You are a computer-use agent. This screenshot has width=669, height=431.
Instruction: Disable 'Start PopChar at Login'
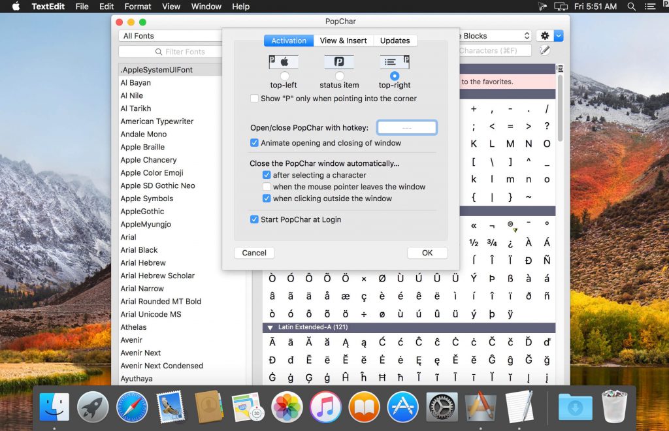(x=255, y=219)
